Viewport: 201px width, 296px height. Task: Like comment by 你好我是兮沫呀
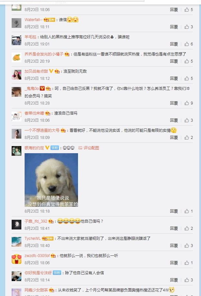pyautogui.click(x=189, y=280)
